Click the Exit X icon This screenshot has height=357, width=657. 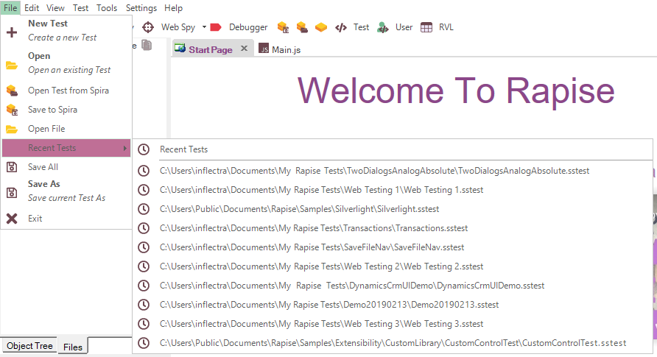point(12,219)
